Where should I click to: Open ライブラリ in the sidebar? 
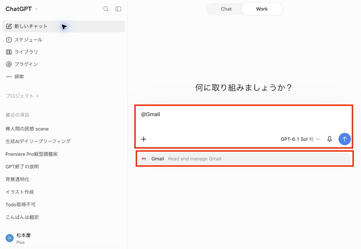64,52
